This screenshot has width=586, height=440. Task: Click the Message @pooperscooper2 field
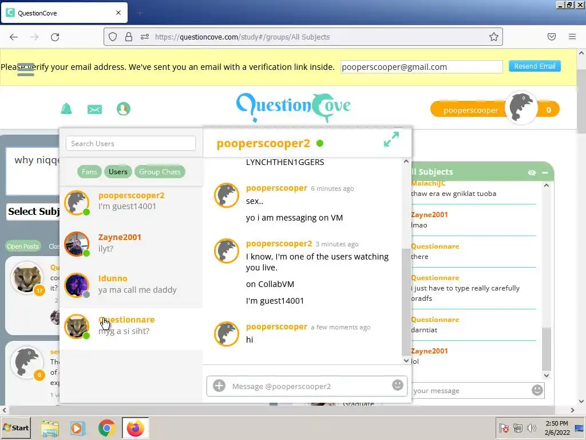(307, 386)
